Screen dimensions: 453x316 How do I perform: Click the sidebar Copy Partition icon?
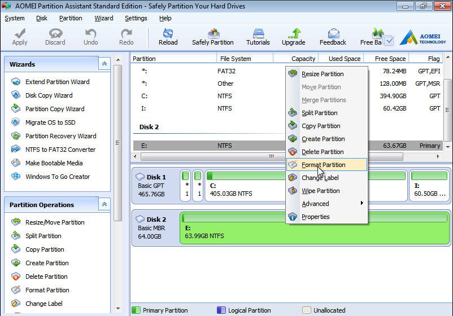(x=16, y=249)
